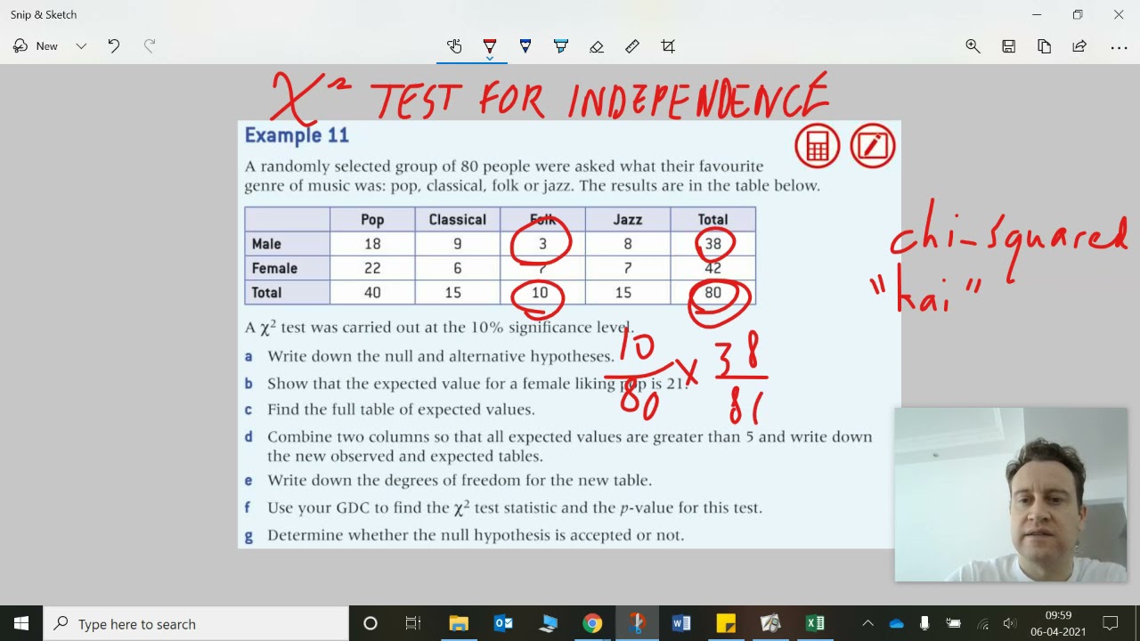The height and width of the screenshot is (641, 1140).
Task: Save the snip as a file
Action: pos(1008,46)
